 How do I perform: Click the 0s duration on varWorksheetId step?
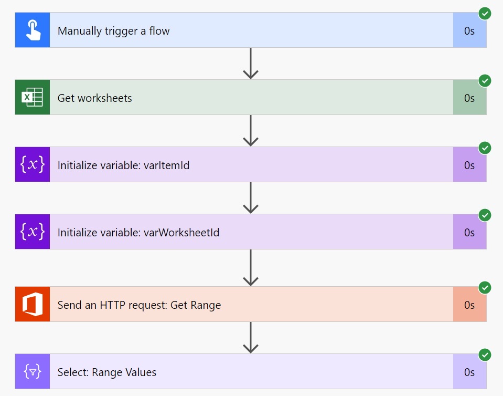469,232
